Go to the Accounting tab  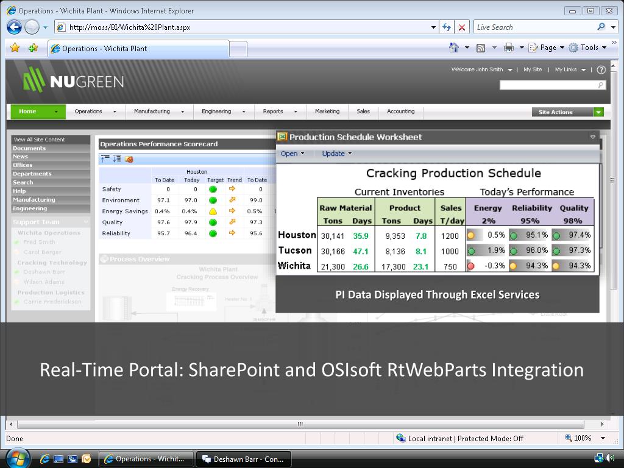[x=401, y=112]
